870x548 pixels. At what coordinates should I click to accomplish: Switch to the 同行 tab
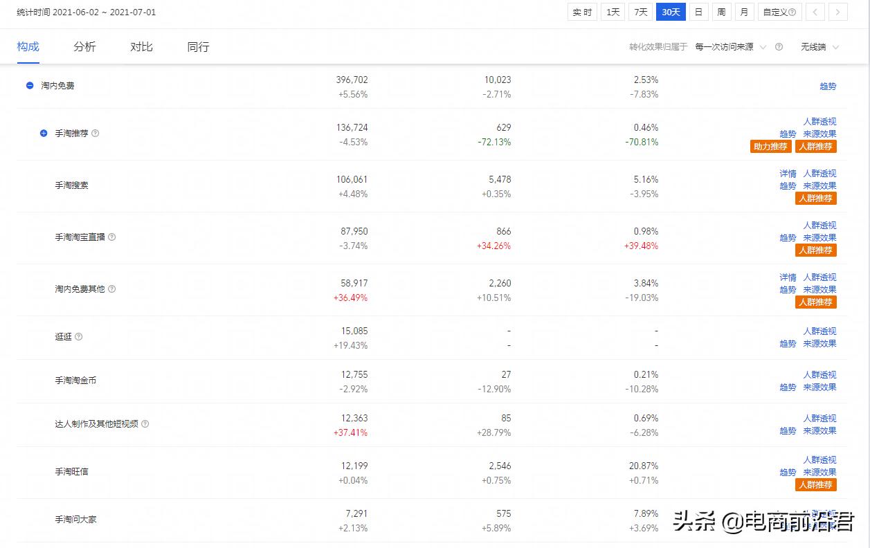pyautogui.click(x=198, y=46)
